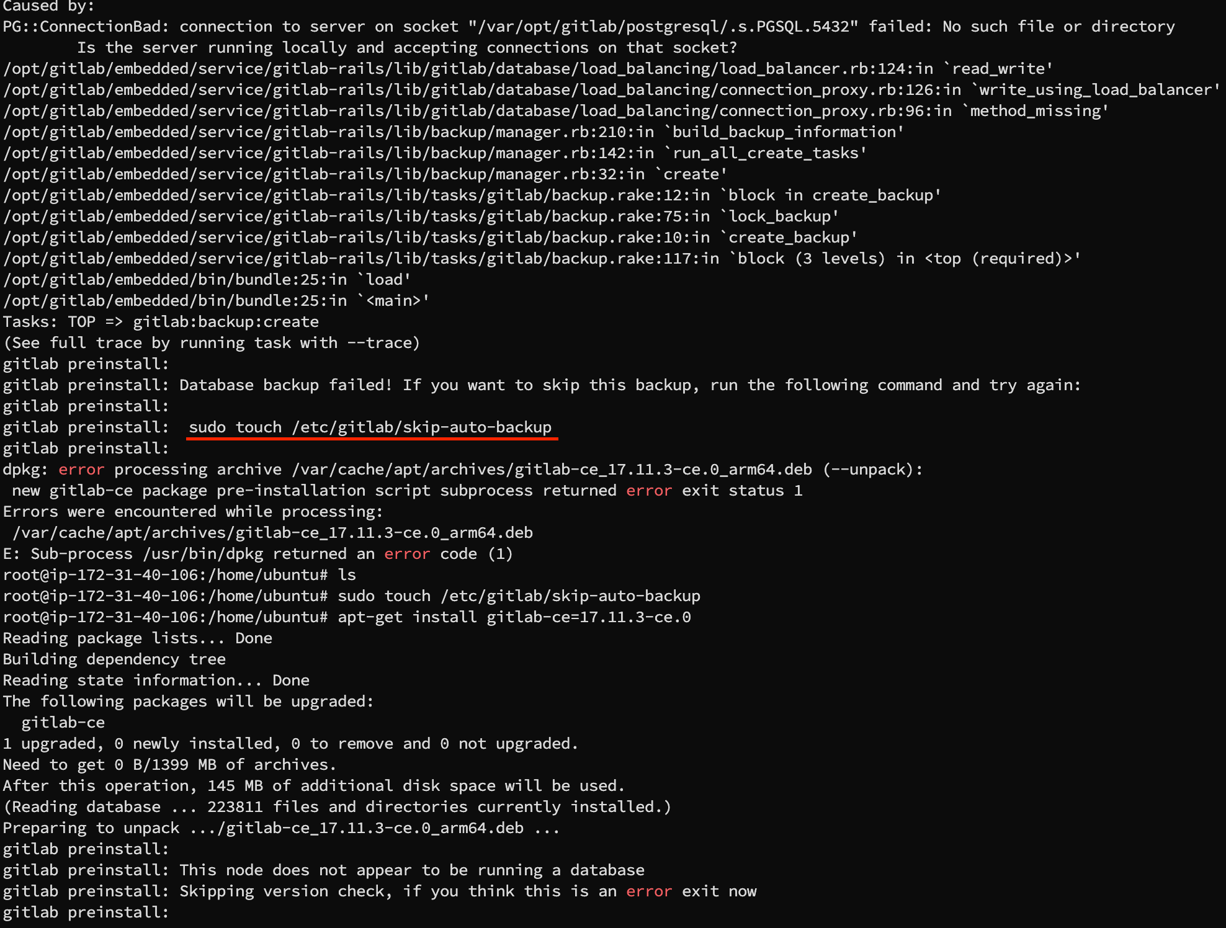
Task: Click the red 'error' word after dpkg:
Action: [x=81, y=470]
